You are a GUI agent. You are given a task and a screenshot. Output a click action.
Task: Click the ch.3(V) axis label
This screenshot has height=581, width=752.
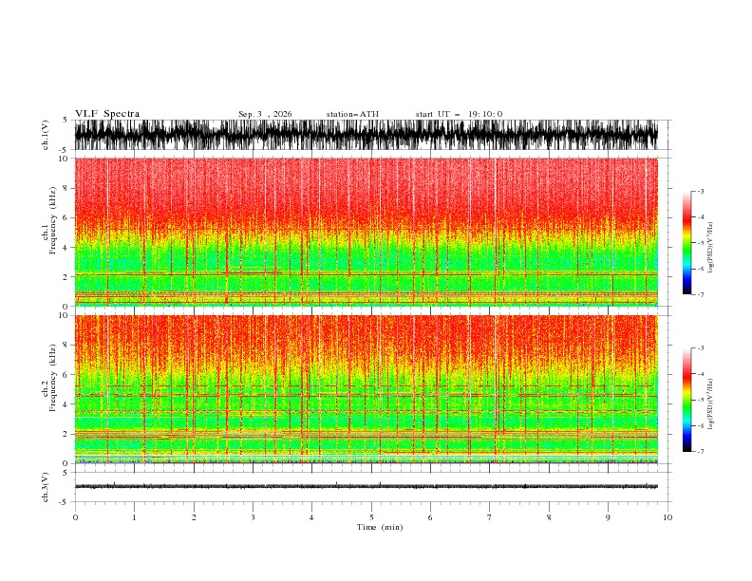point(46,487)
